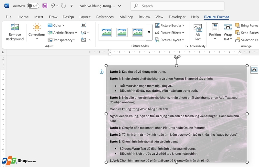Click the Compress Pictures icon
259x167 pixels.
pyautogui.click(x=84, y=25)
